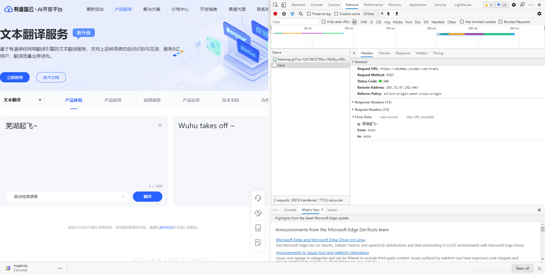The height and width of the screenshot is (275, 545).
Task: Open customer service headset icon
Action: (258, 198)
